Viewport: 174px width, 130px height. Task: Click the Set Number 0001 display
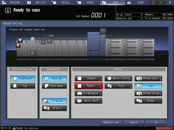tap(98, 15)
